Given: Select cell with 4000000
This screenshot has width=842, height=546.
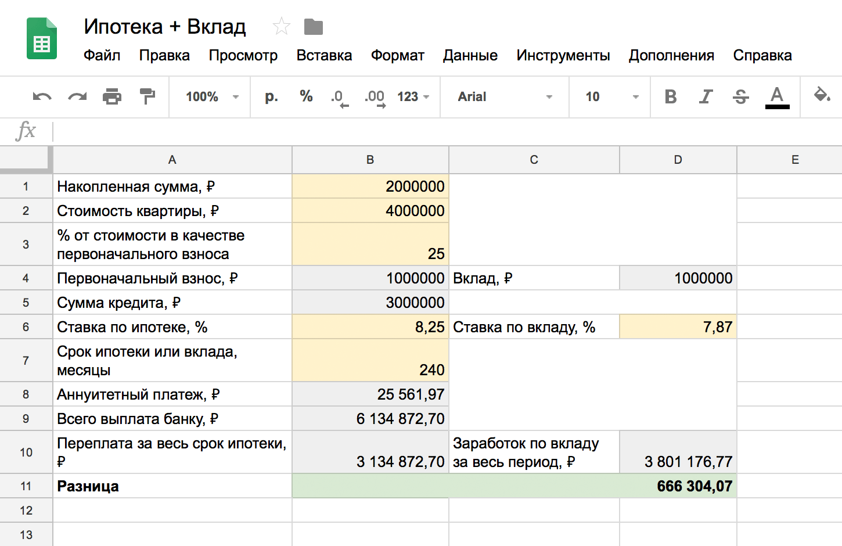Looking at the screenshot, I should pos(370,211).
